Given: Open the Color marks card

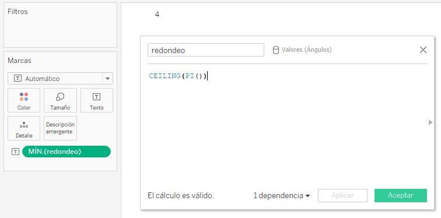Looking at the screenshot, I should [24, 100].
